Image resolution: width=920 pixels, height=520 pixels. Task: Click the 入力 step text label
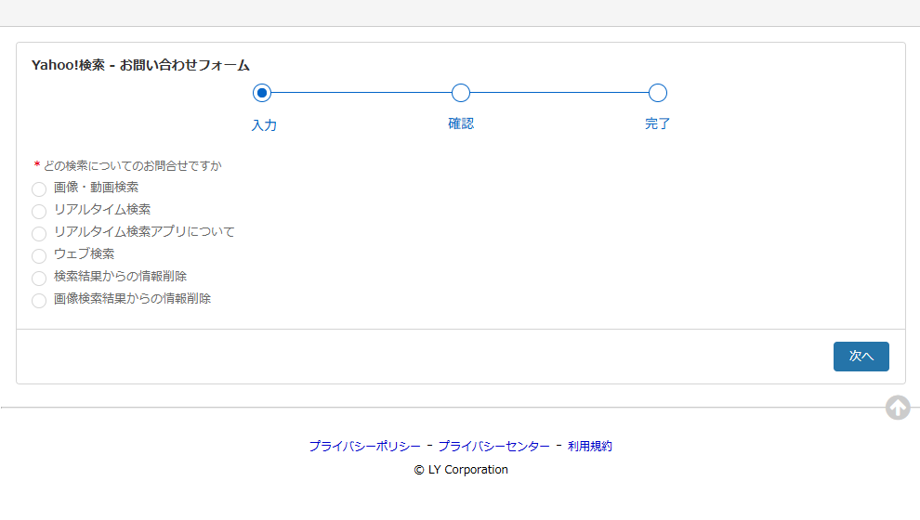point(264,125)
